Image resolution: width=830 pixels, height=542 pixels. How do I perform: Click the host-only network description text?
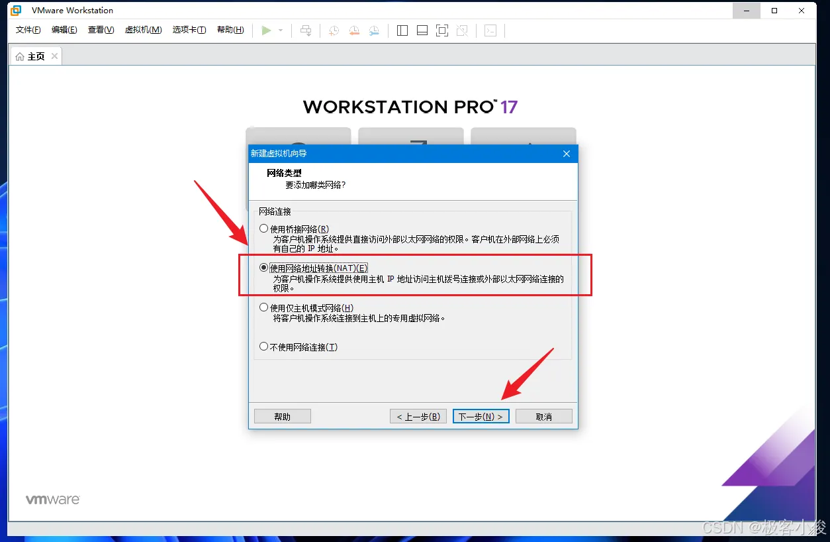[x=359, y=318]
